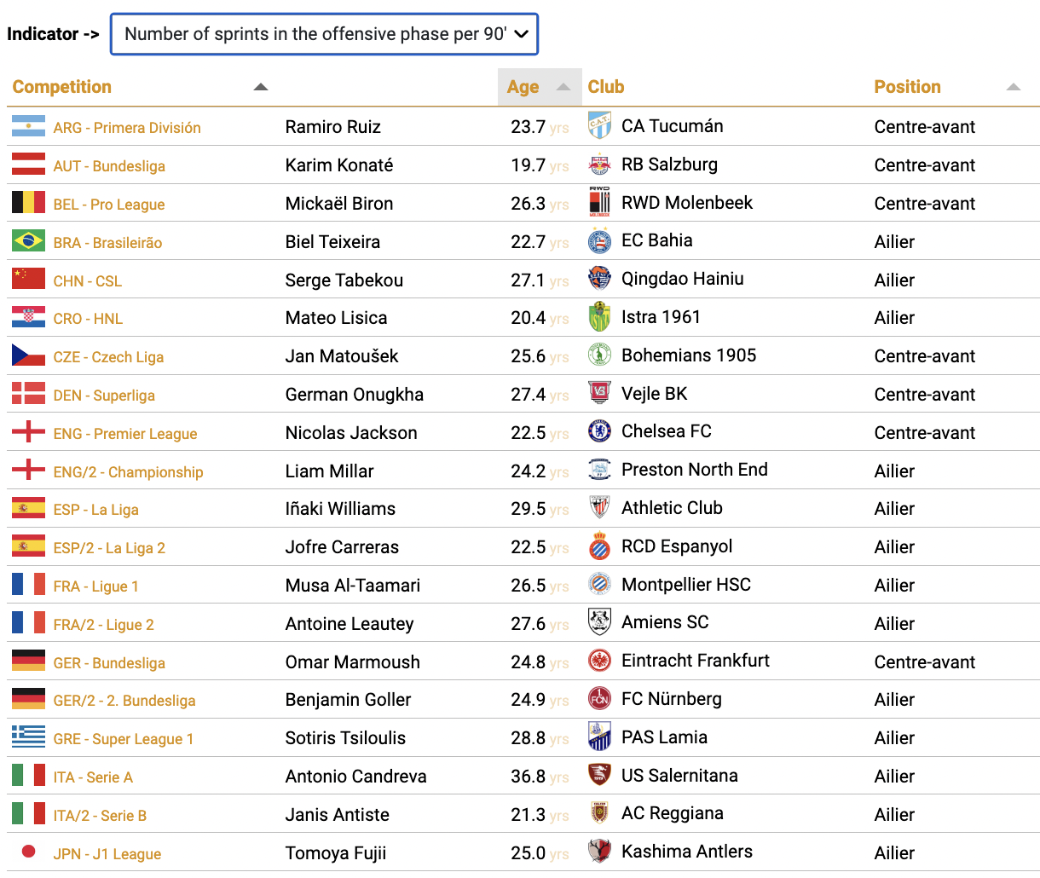Click the Athletic Club crest icon

(x=599, y=508)
